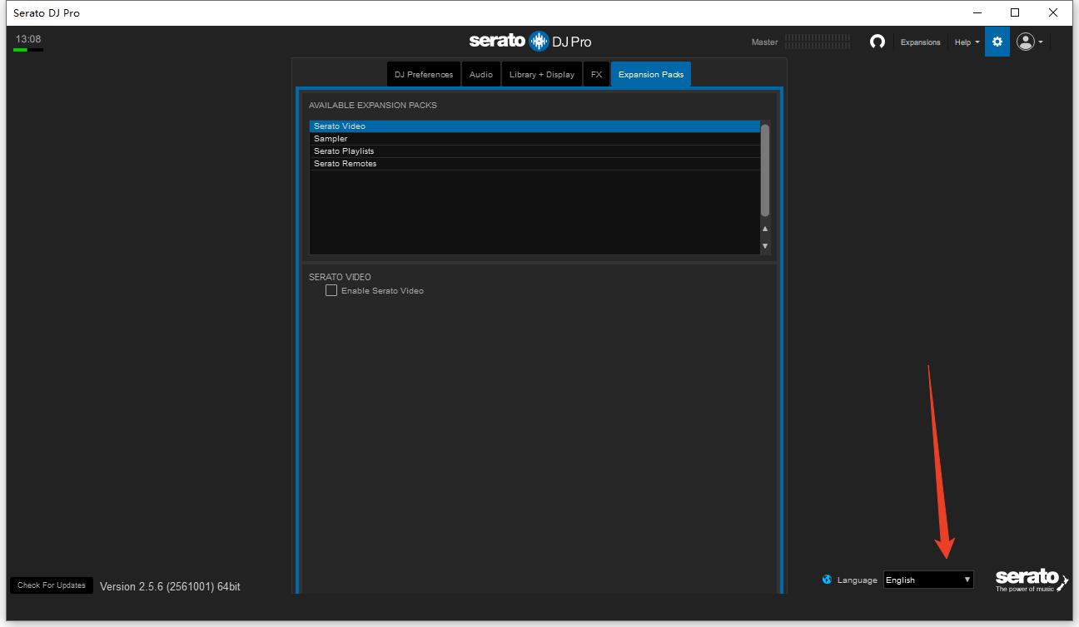1079x627 pixels.
Task: Click the Master output level meter
Action: [x=817, y=42]
